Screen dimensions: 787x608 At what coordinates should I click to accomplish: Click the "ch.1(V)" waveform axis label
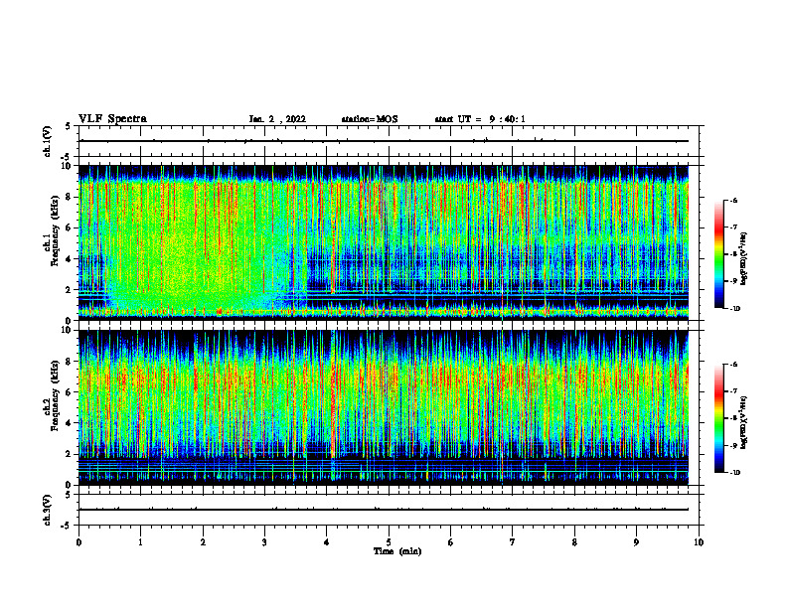48,141
